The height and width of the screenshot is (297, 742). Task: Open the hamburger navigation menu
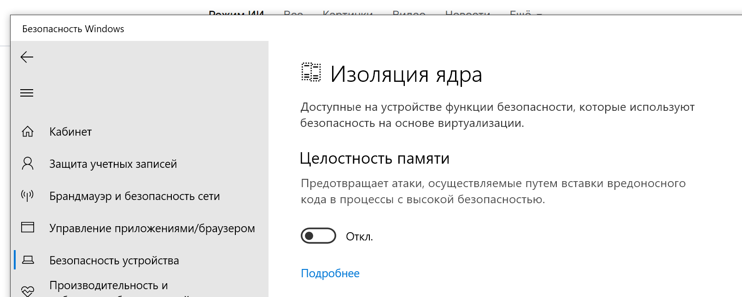click(27, 93)
